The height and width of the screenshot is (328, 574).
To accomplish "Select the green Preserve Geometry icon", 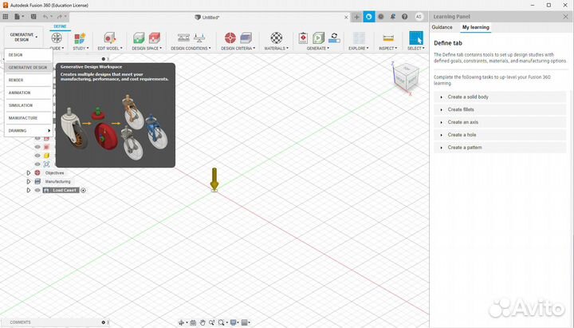I will pyautogui.click(x=139, y=38).
